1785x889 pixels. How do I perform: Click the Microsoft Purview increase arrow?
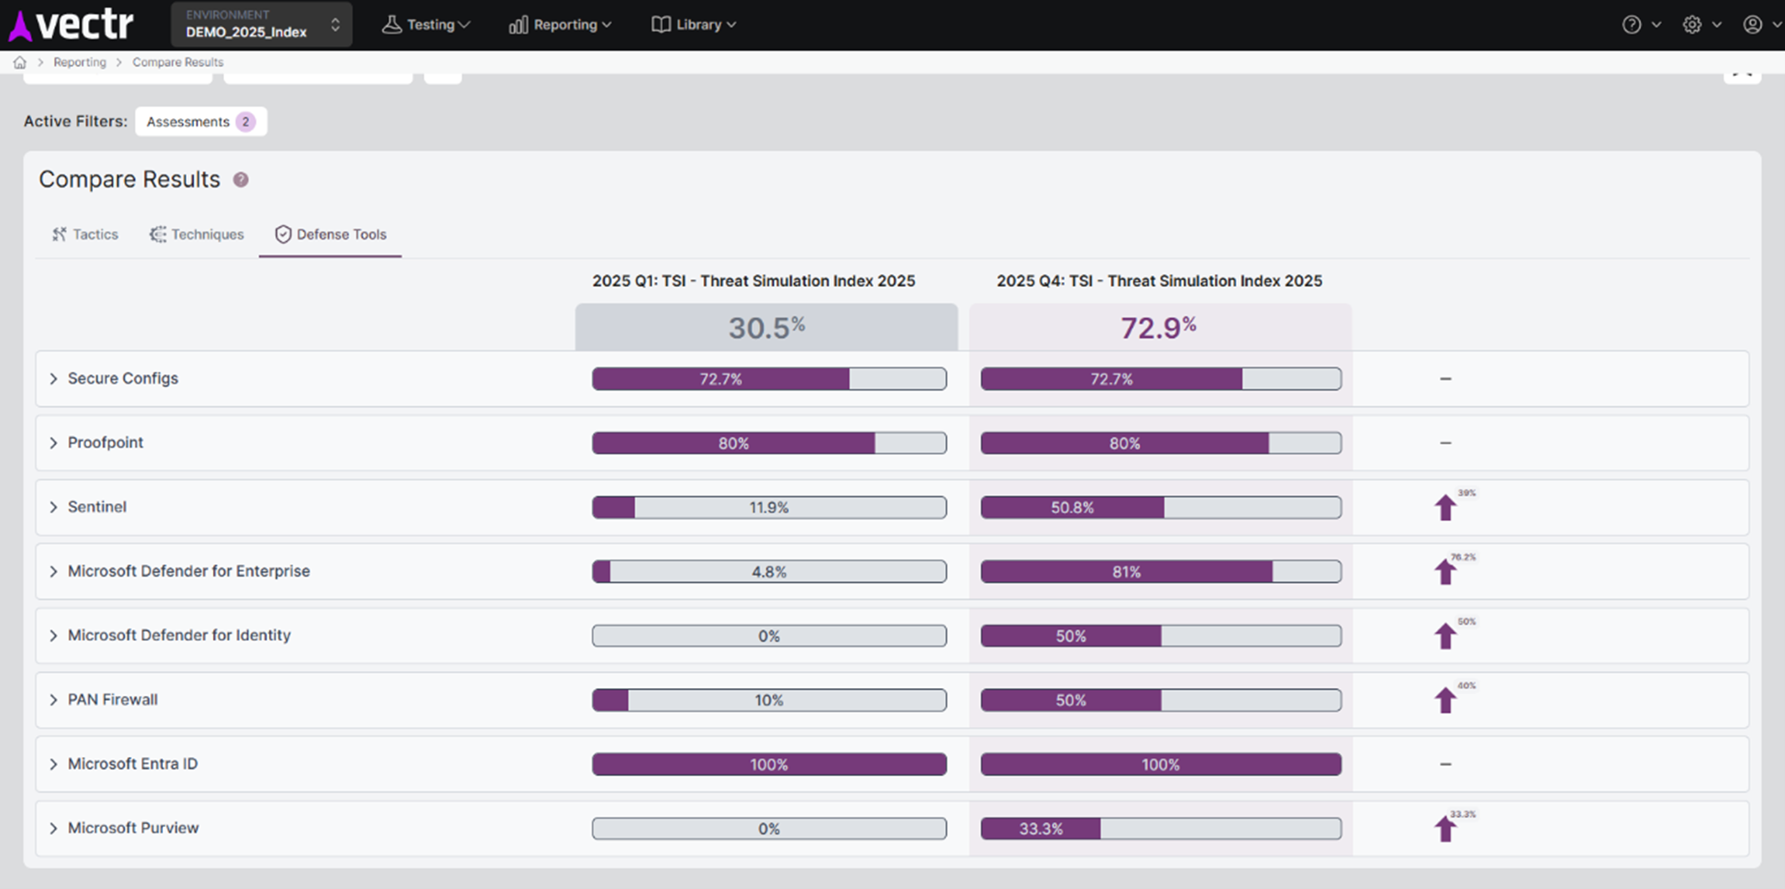[1445, 829]
